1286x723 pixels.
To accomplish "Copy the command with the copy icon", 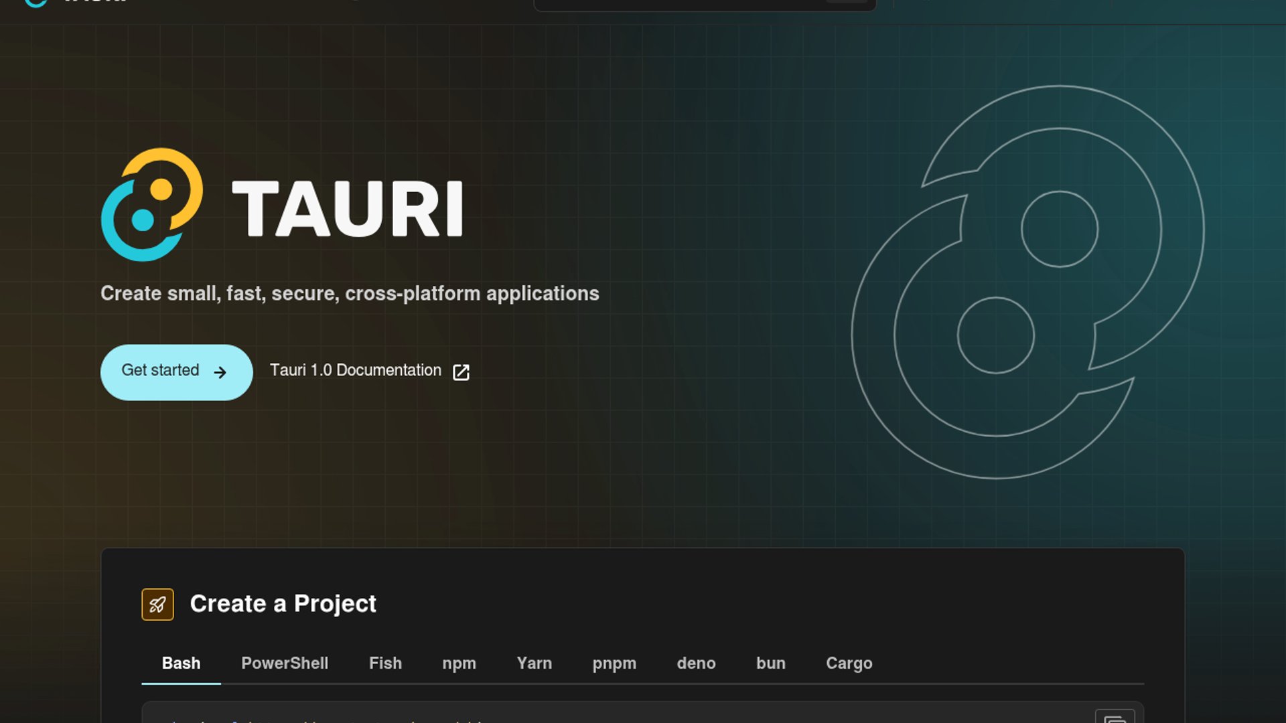I will pos(1115,716).
